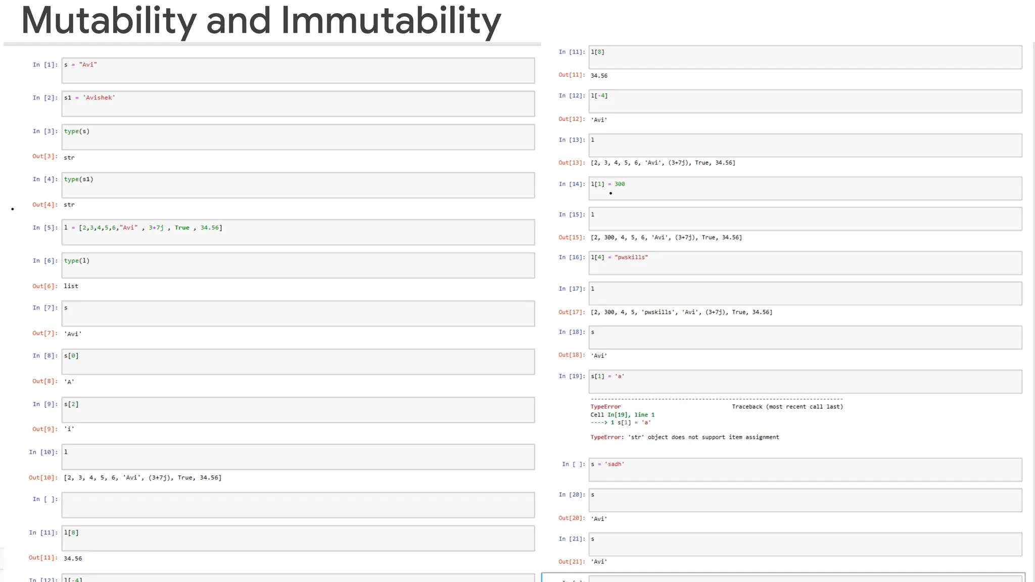Focus the type(s) code cell
The image size is (1035, 582).
(x=298, y=137)
